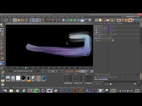Viewport: 142px width, 106px height.
Task: Open the Windows Start button
Action: click(5, 91)
